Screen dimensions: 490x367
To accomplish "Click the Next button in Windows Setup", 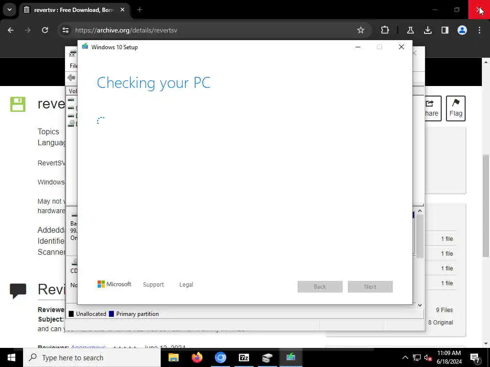I will click(370, 287).
